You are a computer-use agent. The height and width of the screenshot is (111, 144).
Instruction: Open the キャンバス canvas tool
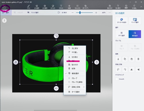click(x=77, y=7)
